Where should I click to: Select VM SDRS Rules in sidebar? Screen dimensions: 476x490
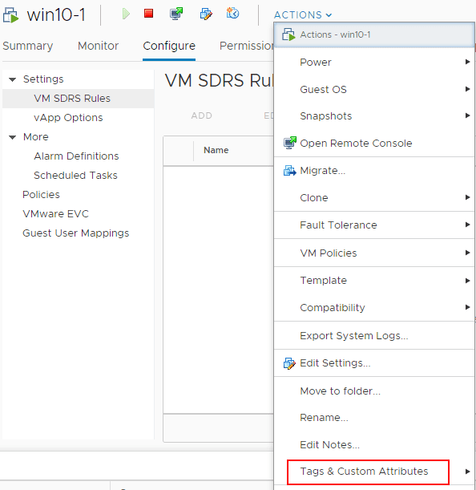click(x=78, y=99)
